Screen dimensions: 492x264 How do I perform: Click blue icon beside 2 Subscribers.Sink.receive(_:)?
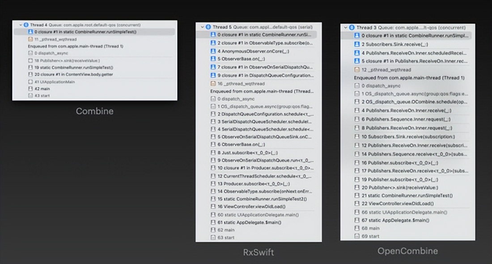click(357, 44)
